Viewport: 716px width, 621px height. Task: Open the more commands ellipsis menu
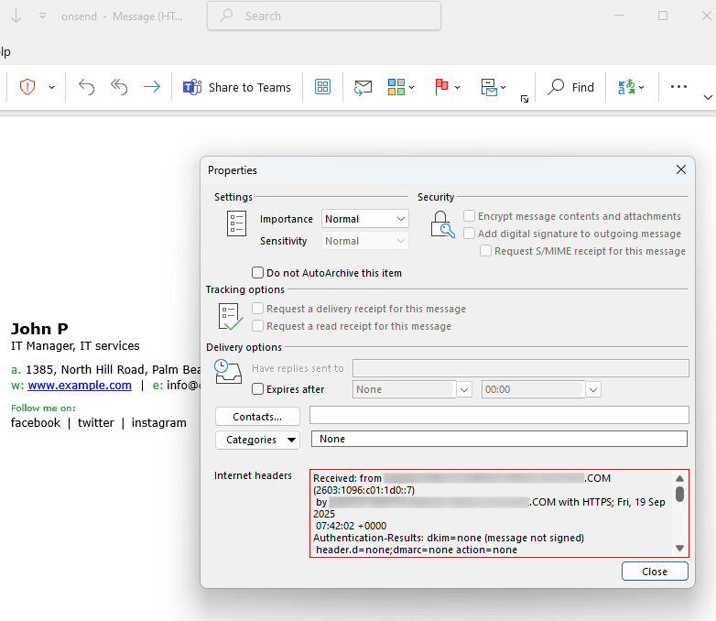click(x=678, y=87)
